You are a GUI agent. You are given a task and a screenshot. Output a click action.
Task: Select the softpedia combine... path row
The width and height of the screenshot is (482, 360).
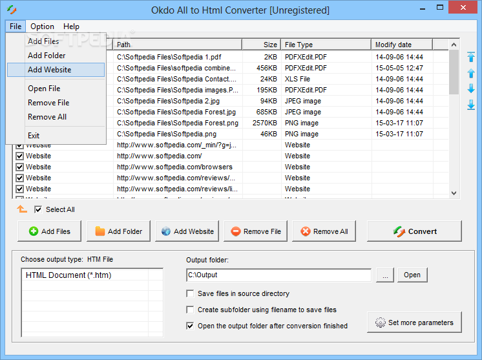pos(176,68)
